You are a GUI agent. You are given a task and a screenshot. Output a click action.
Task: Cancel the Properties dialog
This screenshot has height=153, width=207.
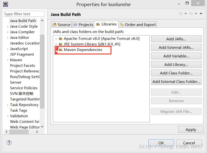click(189, 143)
